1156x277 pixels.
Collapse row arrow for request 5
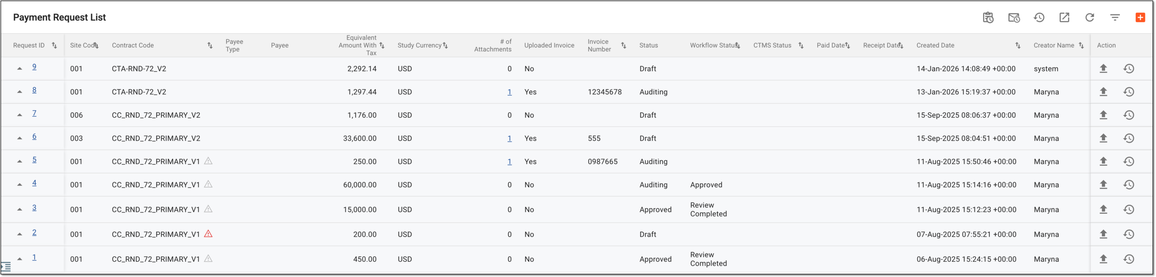[19, 161]
